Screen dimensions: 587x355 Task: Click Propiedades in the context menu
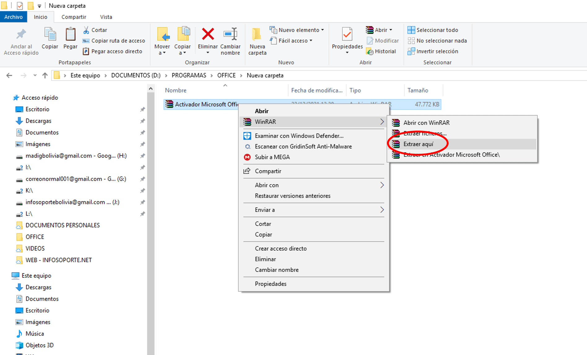point(314,284)
